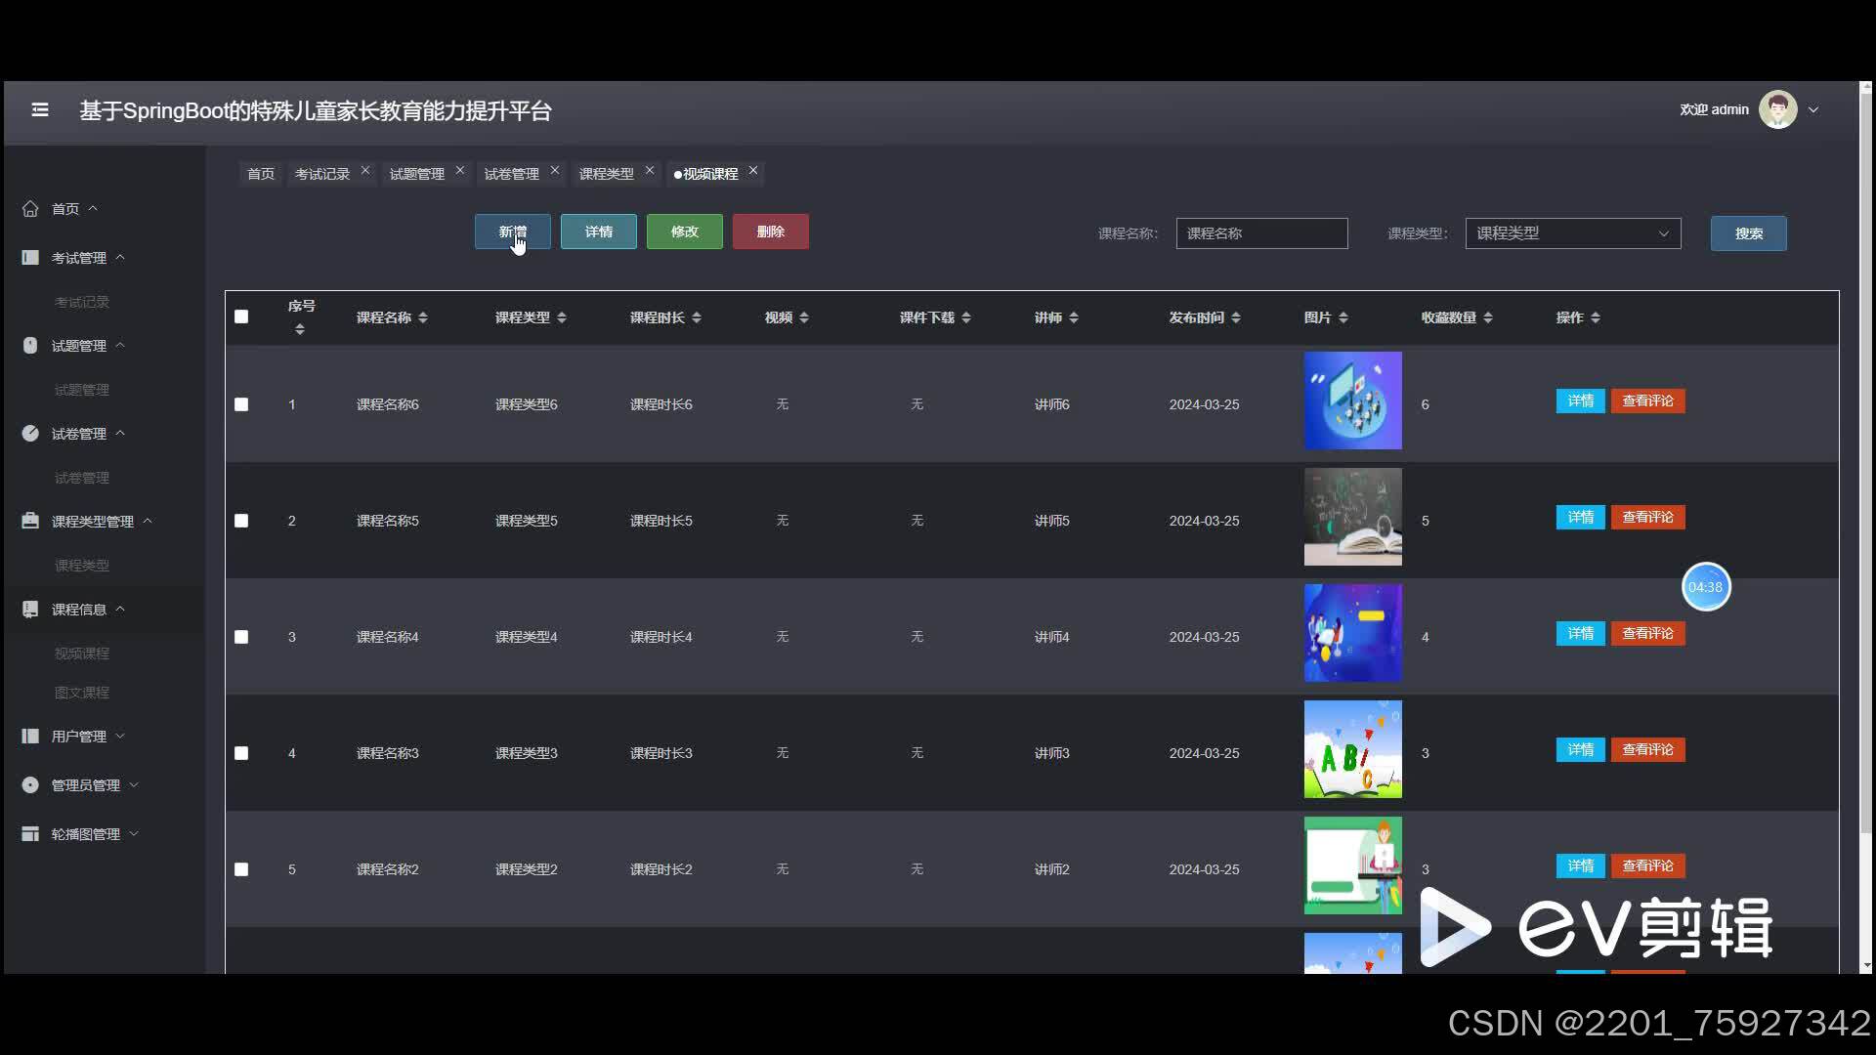Image resolution: width=1876 pixels, height=1055 pixels.
Task: Open the 课程类型 dropdown filter
Action: pyautogui.click(x=1572, y=233)
